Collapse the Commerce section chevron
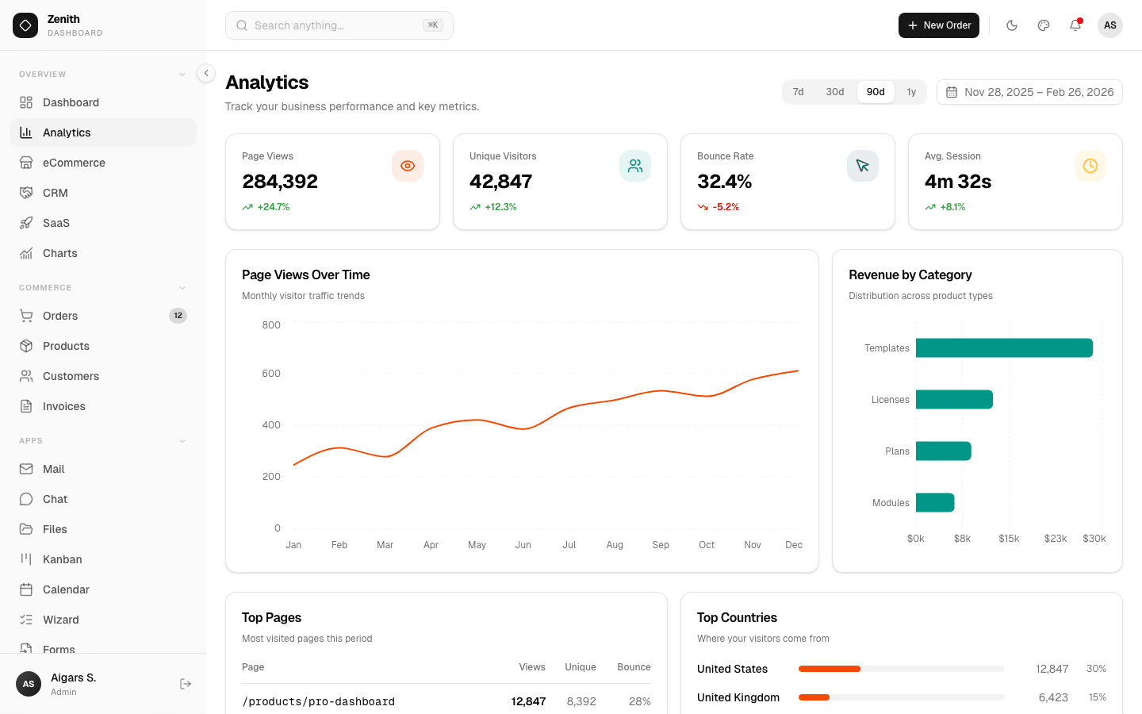The width and height of the screenshot is (1142, 714). click(183, 287)
